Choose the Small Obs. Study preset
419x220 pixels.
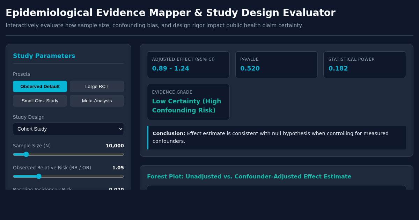tap(40, 101)
